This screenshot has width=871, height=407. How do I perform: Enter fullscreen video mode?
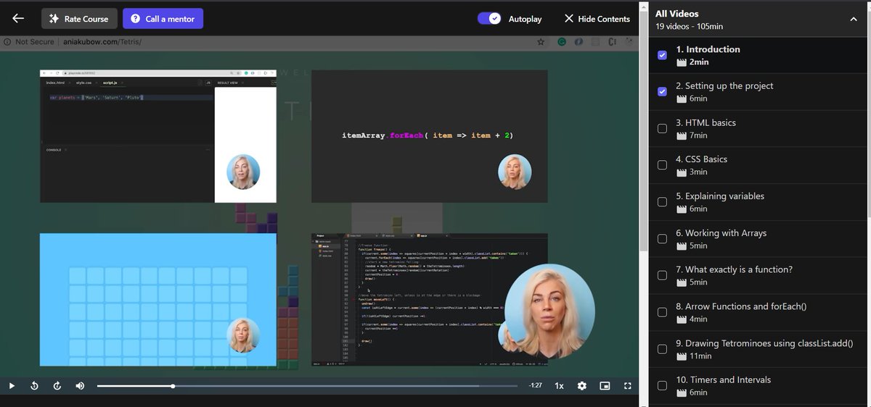pyautogui.click(x=628, y=386)
